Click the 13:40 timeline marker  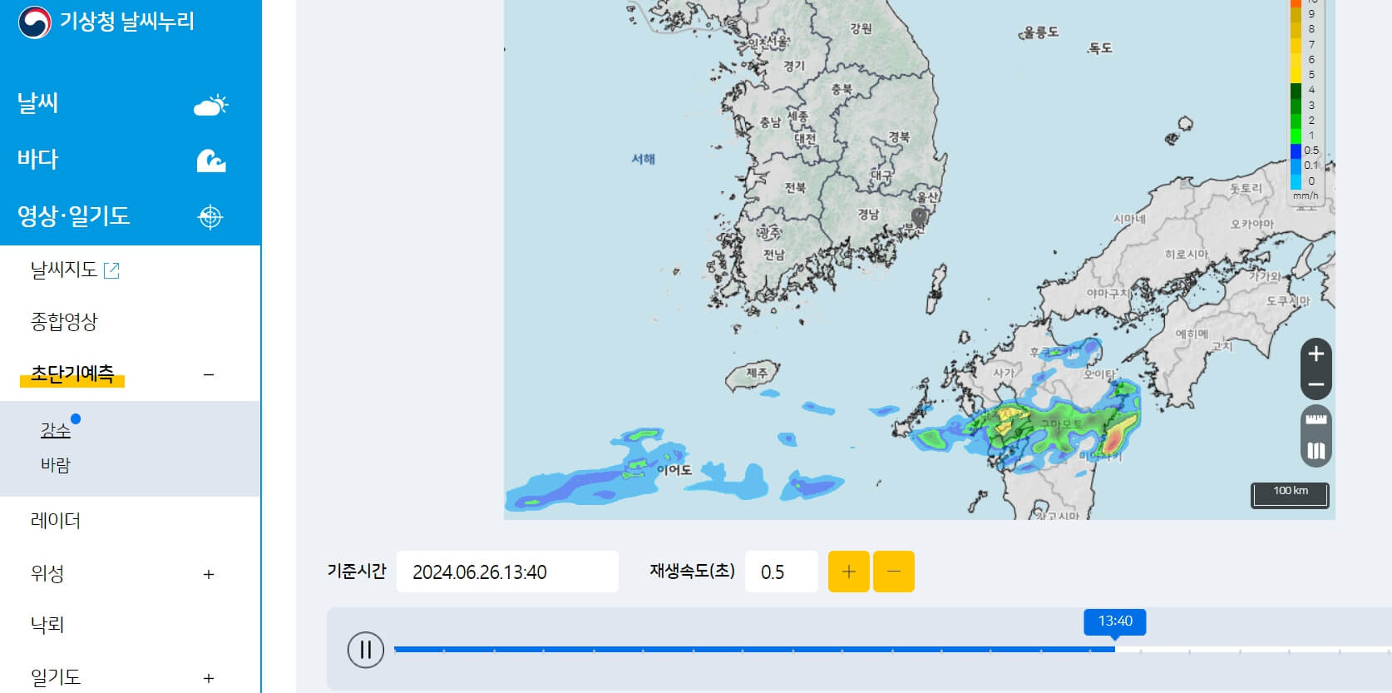point(1115,621)
